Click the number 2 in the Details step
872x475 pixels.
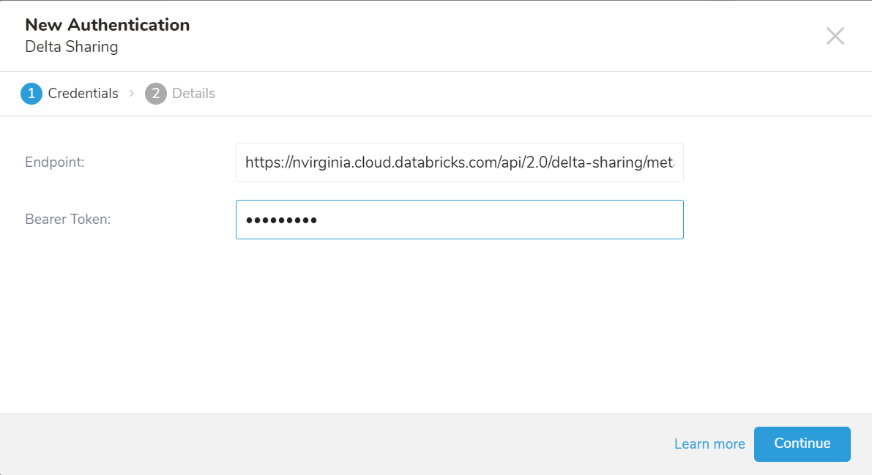(156, 94)
